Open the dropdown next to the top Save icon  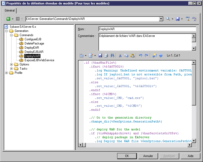point(182,19)
